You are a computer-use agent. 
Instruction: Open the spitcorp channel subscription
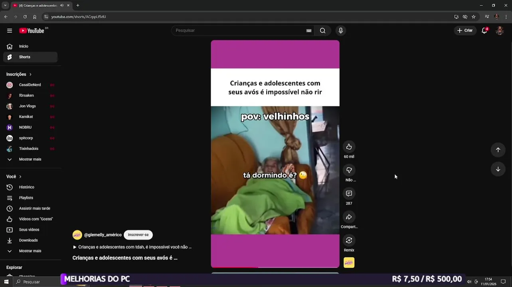tap(30, 138)
